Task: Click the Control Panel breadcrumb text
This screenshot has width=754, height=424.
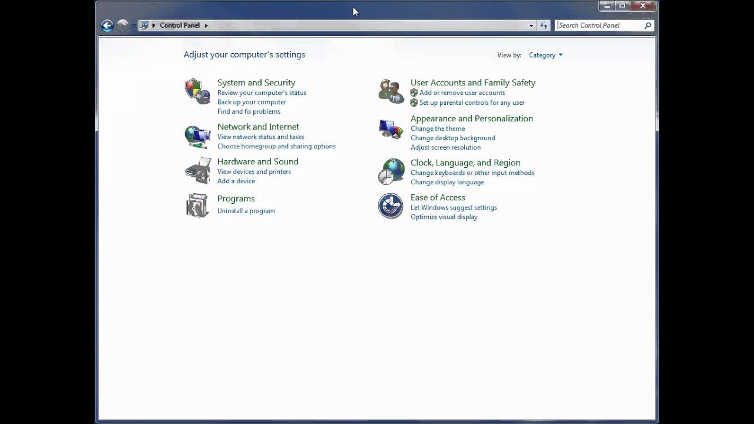Action: click(180, 25)
